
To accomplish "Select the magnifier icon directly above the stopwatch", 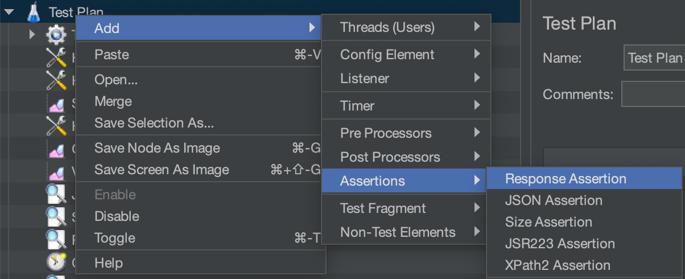I will pos(56,239).
